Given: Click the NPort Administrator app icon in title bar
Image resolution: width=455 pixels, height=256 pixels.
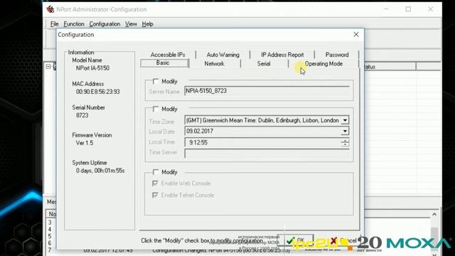Looking at the screenshot, I should 50,9.
